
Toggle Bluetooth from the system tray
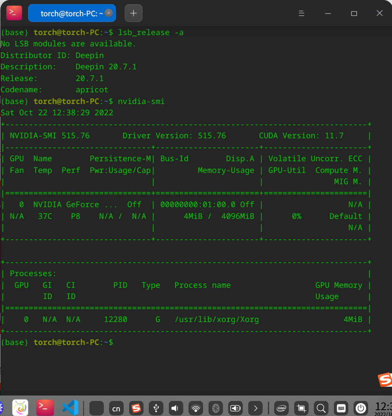coord(215,408)
